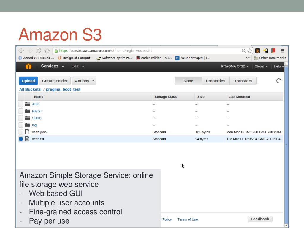The image size is (304, 228).
Task: Sort by Storage Class column header
Action: (173, 97)
